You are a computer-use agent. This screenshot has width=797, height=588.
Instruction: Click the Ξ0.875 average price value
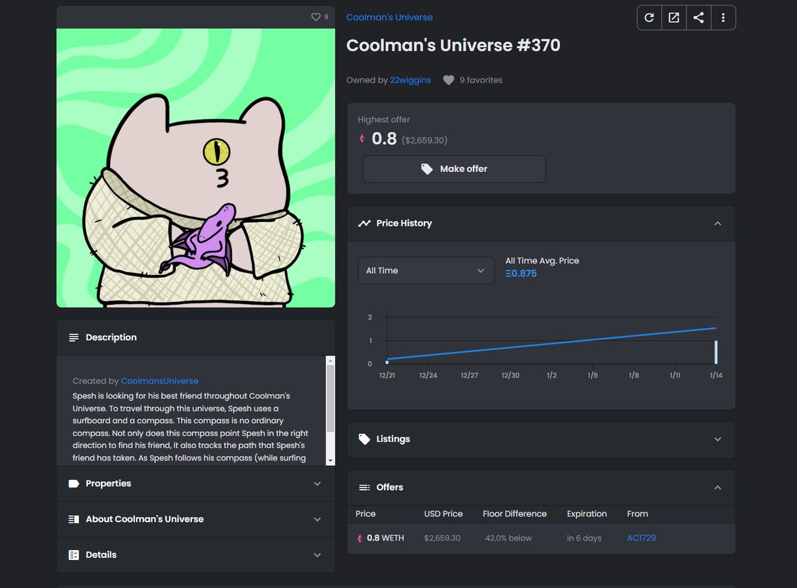pyautogui.click(x=521, y=274)
